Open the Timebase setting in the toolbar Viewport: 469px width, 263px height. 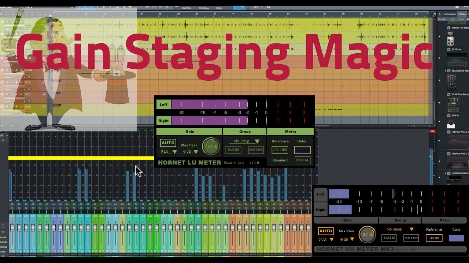(x=204, y=8)
